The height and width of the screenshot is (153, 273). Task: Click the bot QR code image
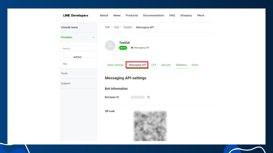point(150,126)
